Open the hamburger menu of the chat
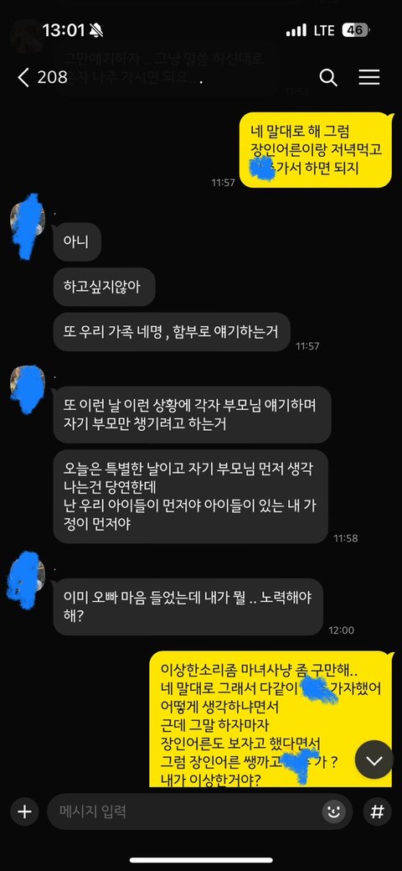The image size is (402, 871). point(368,78)
